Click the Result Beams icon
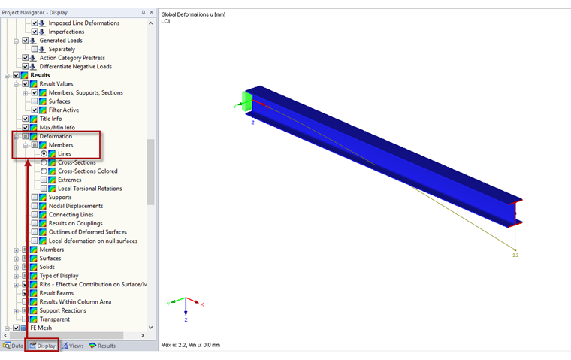This screenshot has width=571, height=360. [x=34, y=293]
